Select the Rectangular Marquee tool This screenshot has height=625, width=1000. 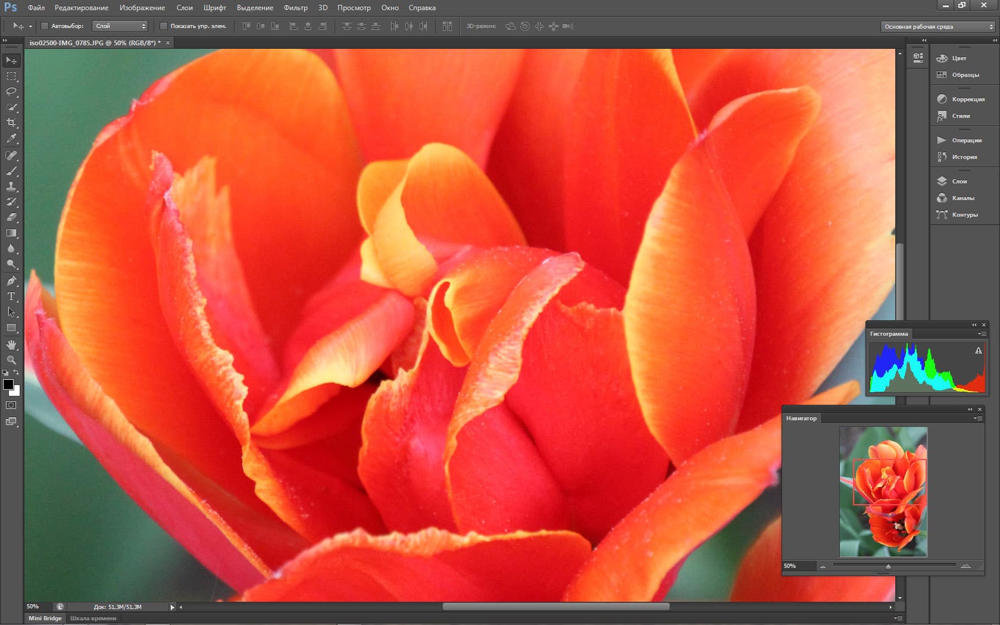click(x=11, y=76)
